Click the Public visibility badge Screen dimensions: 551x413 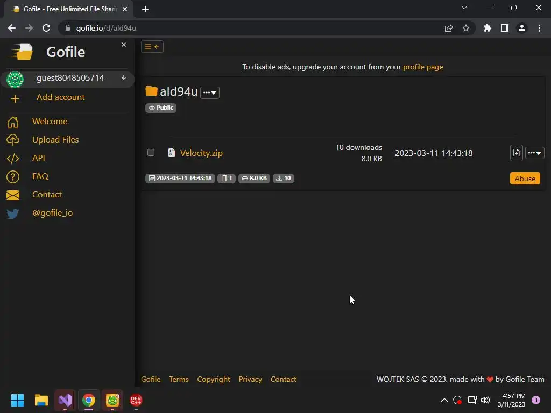161,108
